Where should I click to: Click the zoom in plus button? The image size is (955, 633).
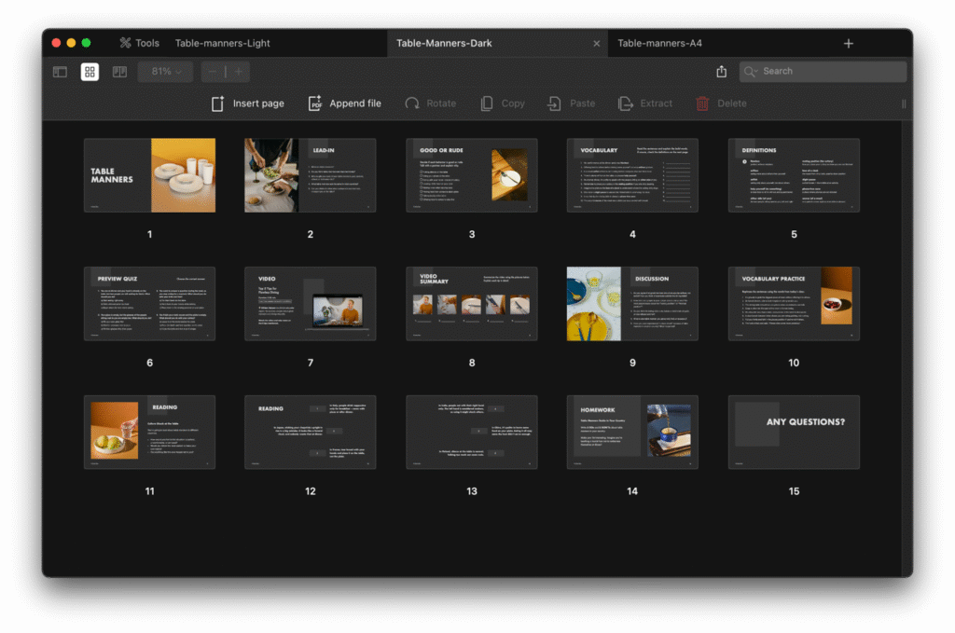tap(239, 72)
